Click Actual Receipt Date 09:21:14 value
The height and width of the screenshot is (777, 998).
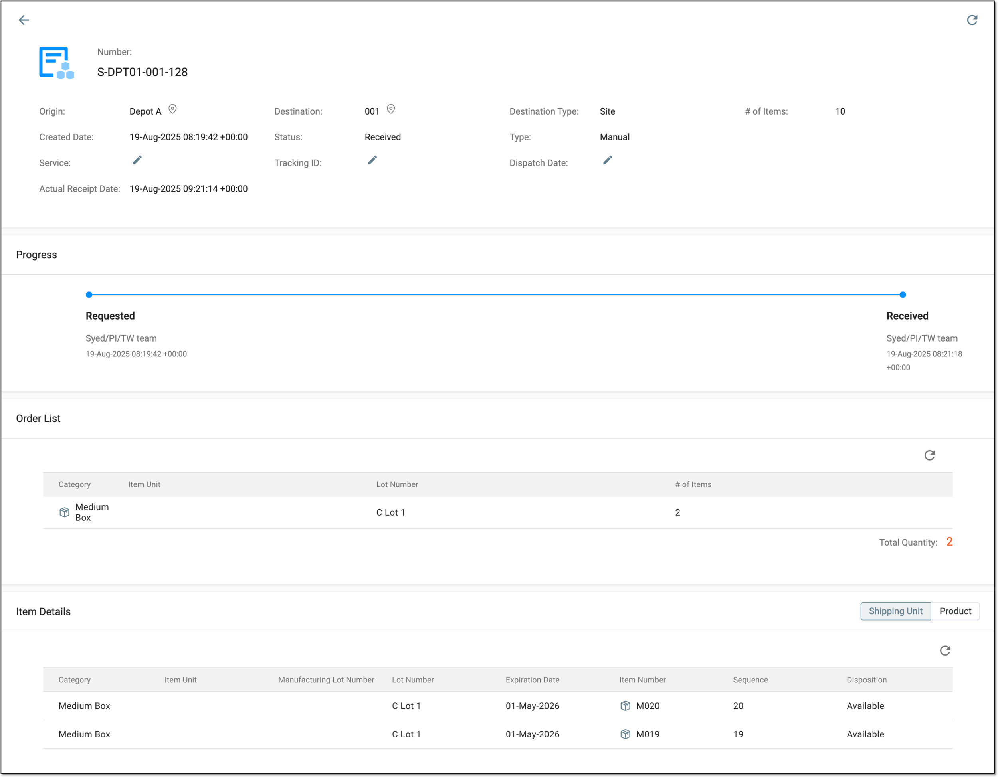click(x=189, y=189)
